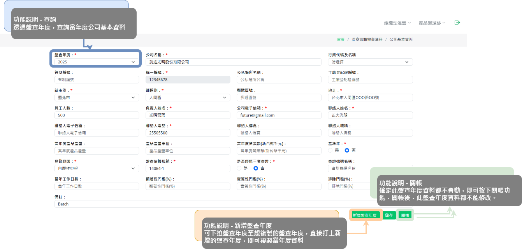
Task: Go to 首頁 via the breadcrumb
Action: pyautogui.click(x=341, y=40)
